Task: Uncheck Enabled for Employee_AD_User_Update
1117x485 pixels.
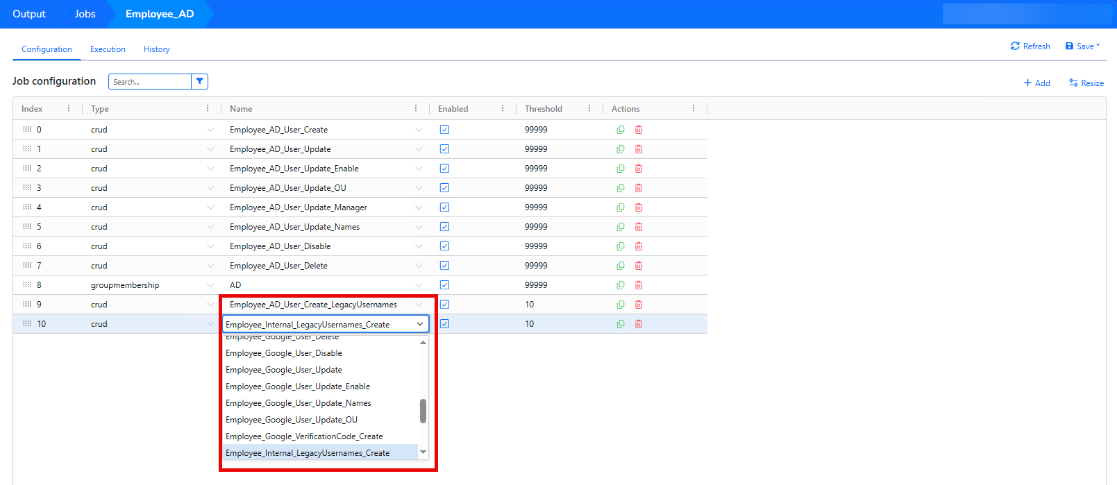Action: (444, 149)
